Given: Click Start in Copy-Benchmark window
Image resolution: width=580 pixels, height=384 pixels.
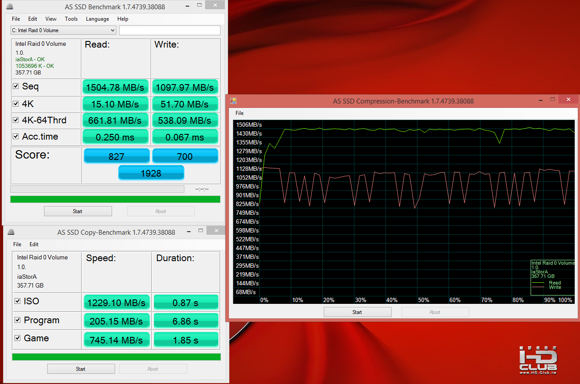Looking at the screenshot, I should (81, 369).
